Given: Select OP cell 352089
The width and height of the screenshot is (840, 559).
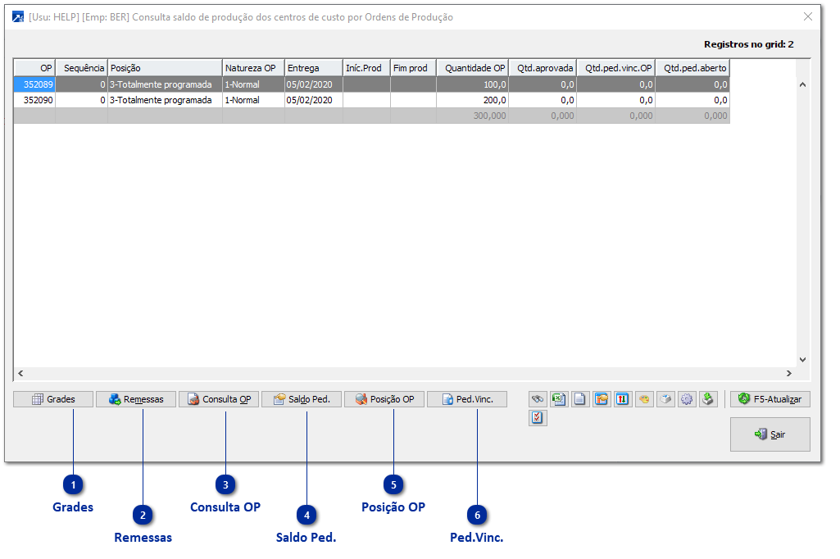Looking at the screenshot, I should [x=34, y=84].
